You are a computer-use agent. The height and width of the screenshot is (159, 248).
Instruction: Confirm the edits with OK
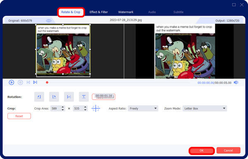click(x=202, y=150)
